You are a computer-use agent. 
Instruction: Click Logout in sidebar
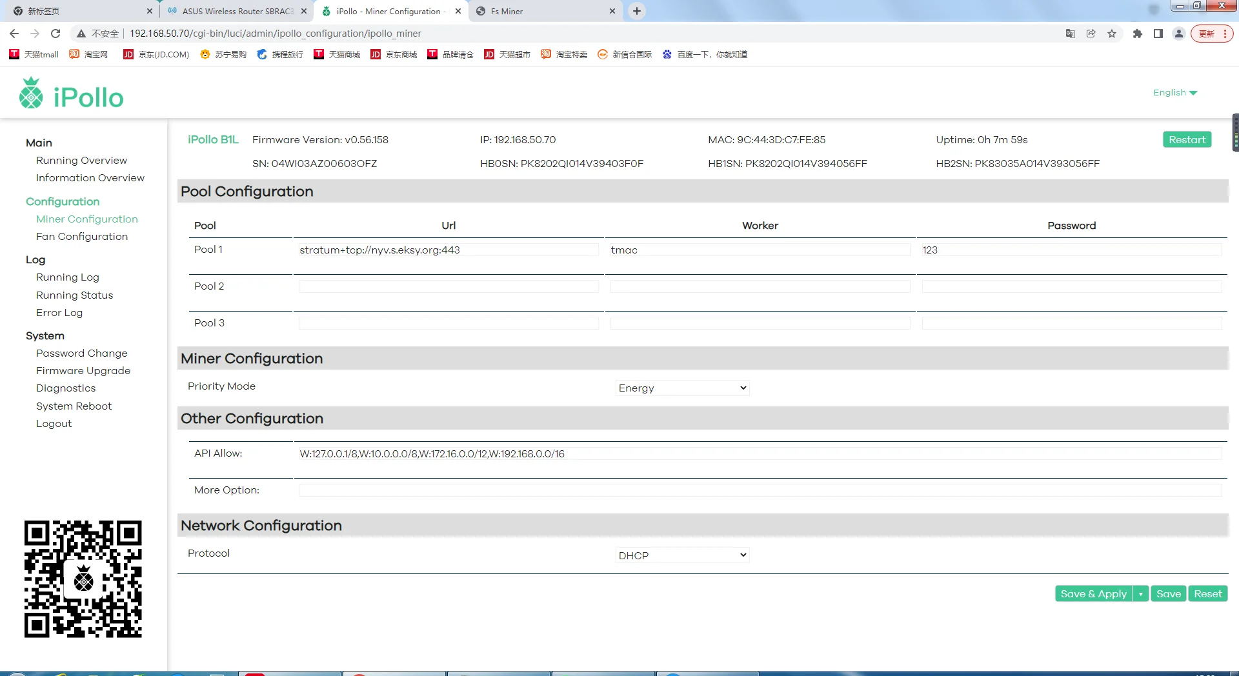54,424
